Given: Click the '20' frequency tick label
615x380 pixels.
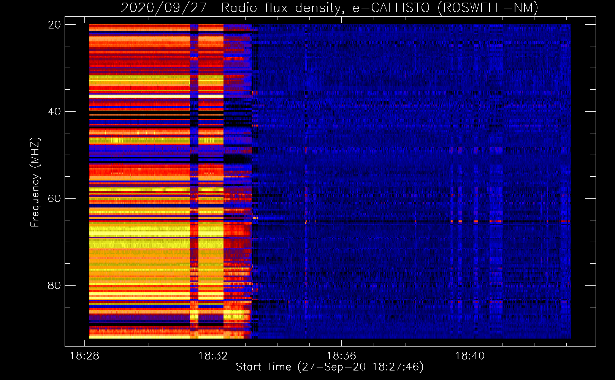Looking at the screenshot, I should pyautogui.click(x=54, y=25).
